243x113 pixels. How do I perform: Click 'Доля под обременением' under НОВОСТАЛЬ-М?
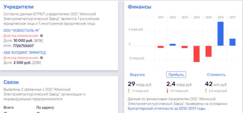point(21,36)
